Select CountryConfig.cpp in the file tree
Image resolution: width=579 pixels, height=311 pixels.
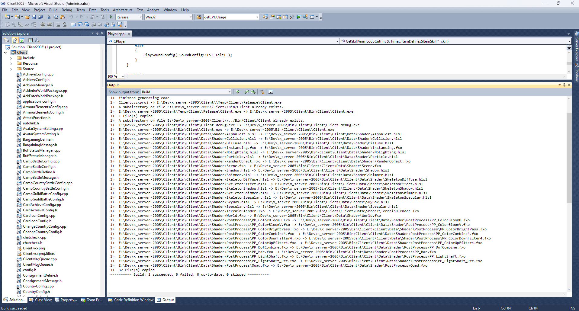[x=38, y=286]
